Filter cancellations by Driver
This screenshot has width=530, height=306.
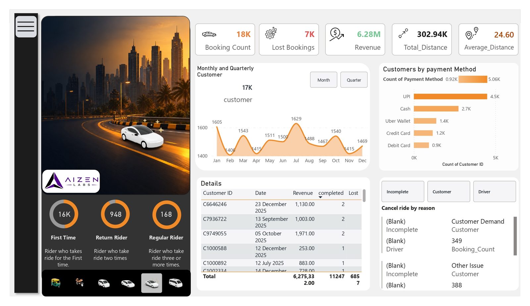[495, 192]
